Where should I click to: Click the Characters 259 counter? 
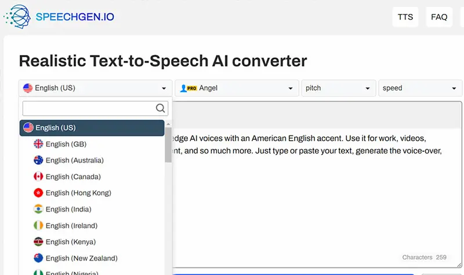(x=424, y=257)
